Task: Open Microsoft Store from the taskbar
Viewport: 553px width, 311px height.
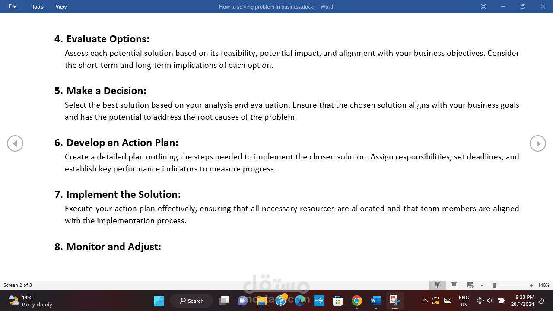Action: click(338, 301)
